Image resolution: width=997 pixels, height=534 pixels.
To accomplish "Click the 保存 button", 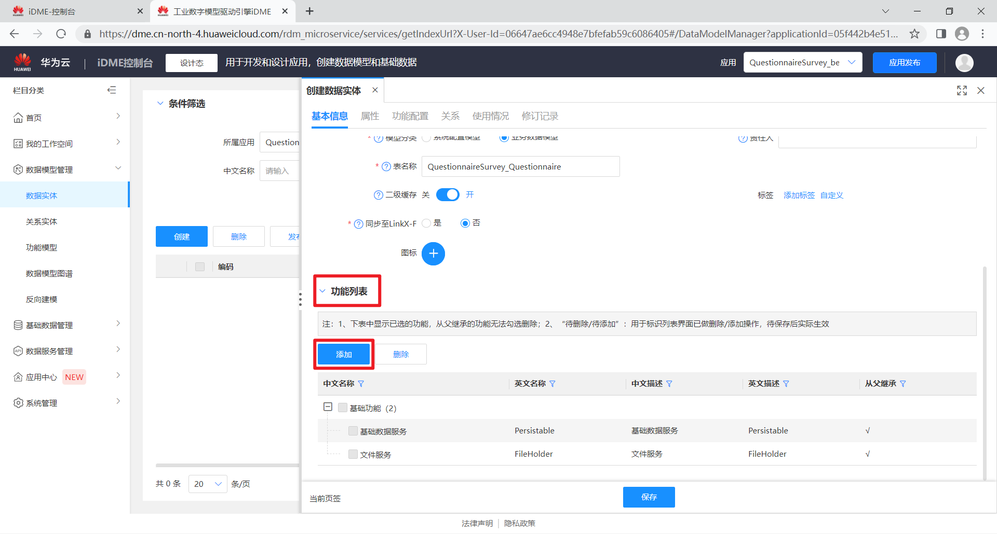I will (x=649, y=497).
